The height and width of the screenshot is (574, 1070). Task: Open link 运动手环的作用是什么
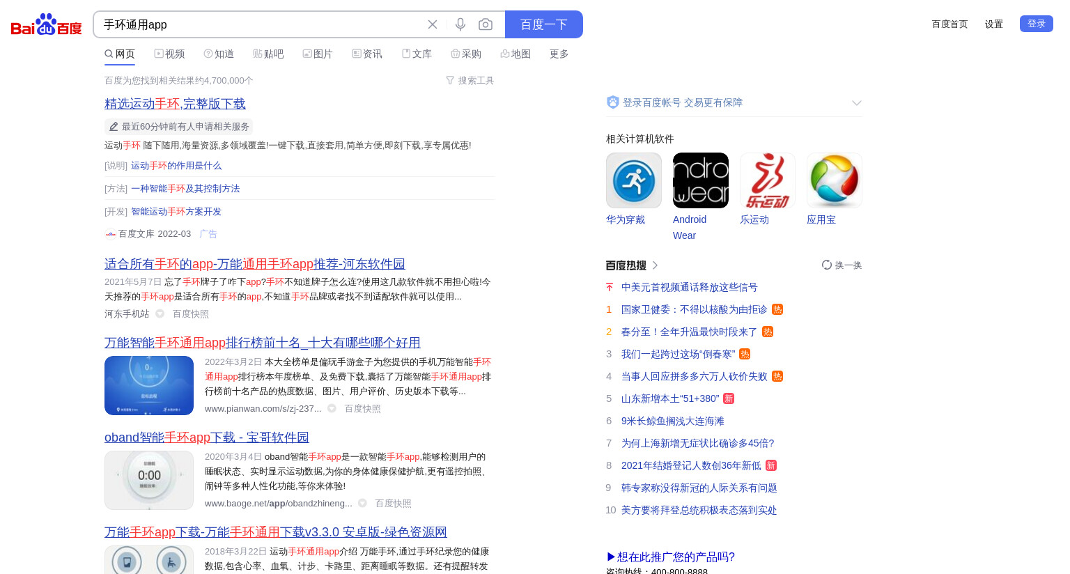[x=176, y=166]
